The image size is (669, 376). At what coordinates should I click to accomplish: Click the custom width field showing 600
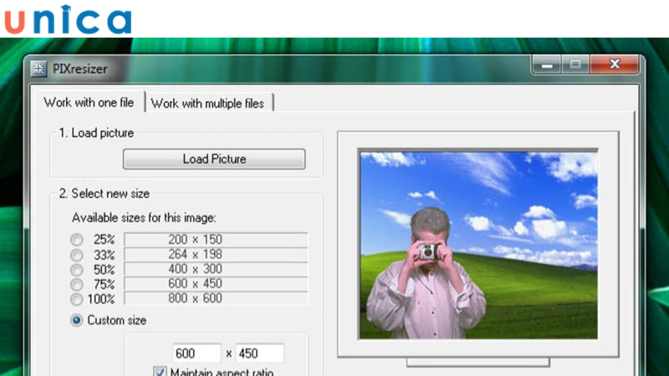pos(197,353)
